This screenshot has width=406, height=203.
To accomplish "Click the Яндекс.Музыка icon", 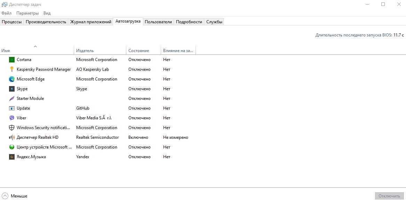I will [x=12, y=157].
